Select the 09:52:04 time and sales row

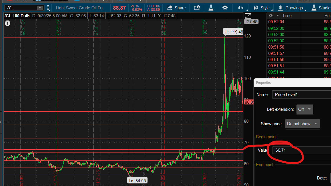pyautogui.click(x=299, y=22)
